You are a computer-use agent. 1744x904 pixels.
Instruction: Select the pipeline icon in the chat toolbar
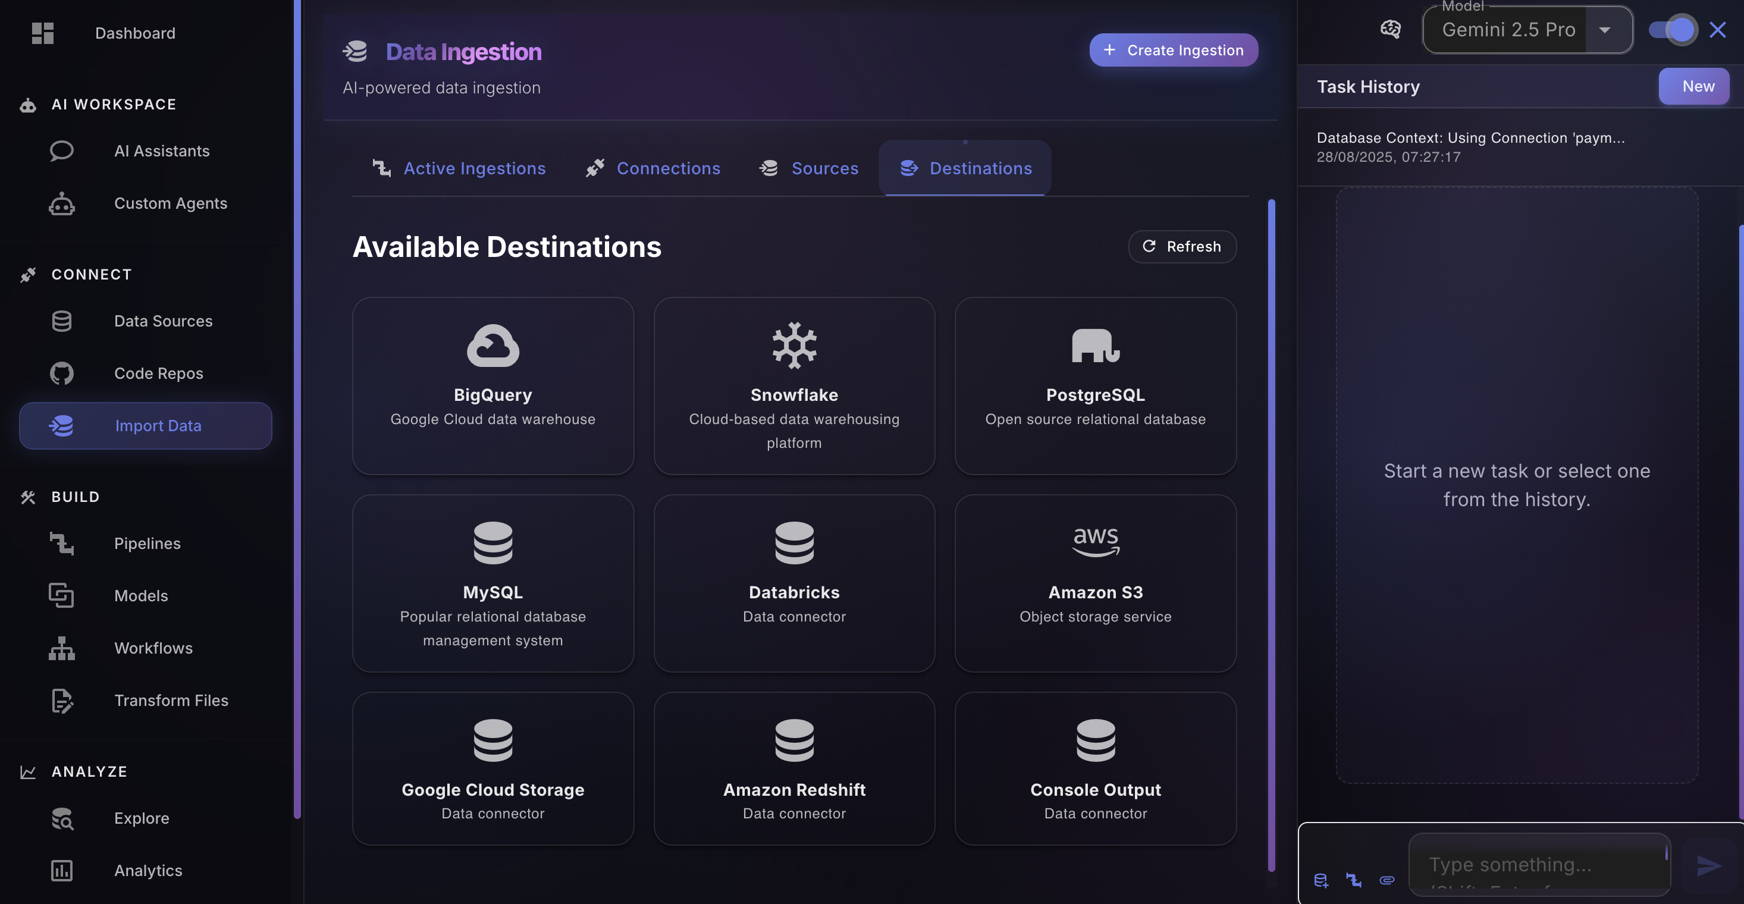click(1353, 880)
